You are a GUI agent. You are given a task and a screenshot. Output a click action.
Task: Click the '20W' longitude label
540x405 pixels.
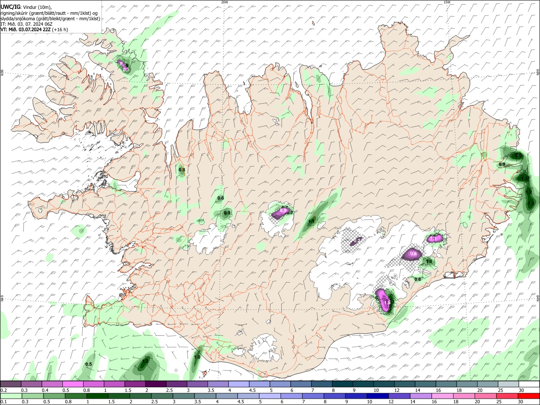(224, 2)
